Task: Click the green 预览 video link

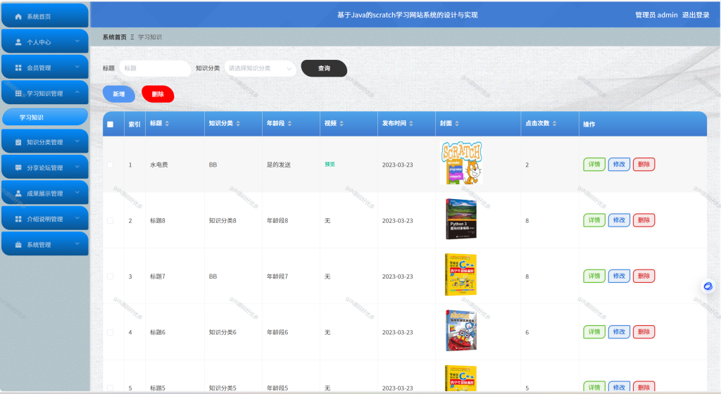Action: pyautogui.click(x=330, y=165)
